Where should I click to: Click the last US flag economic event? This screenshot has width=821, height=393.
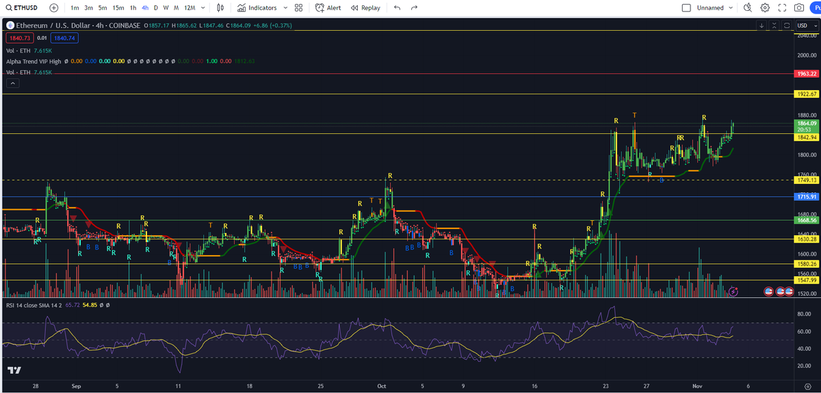click(789, 291)
